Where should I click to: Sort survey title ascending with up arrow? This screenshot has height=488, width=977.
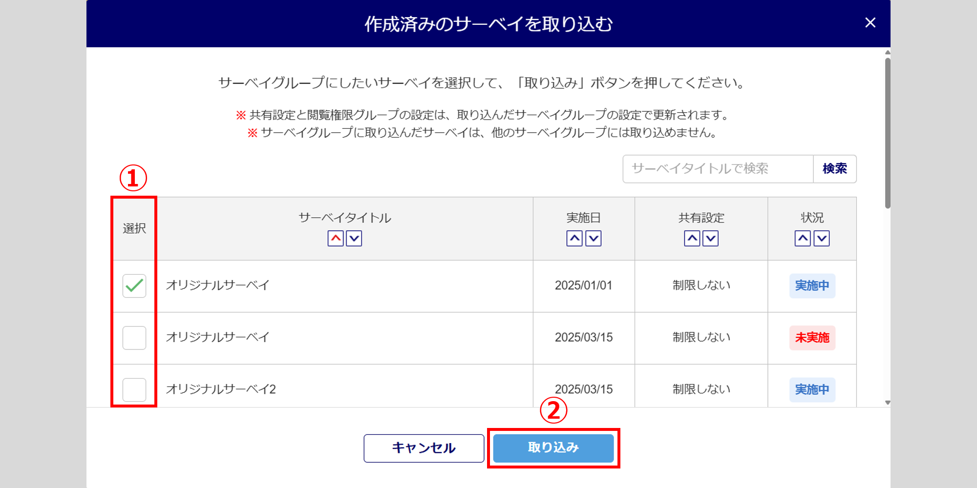(336, 239)
